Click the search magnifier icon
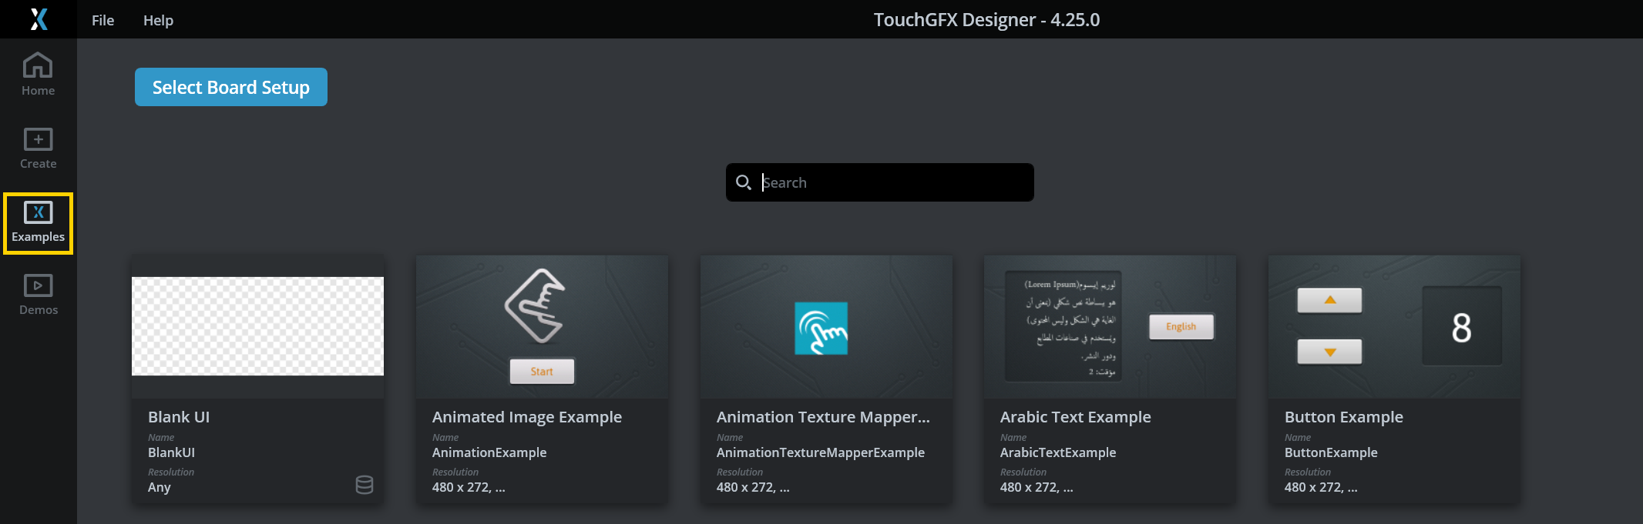Screen dimensions: 1643x524 click(743, 182)
